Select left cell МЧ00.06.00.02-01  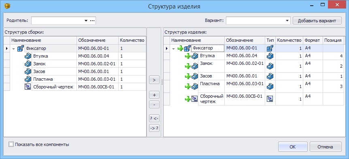pyautogui.click(x=98, y=64)
